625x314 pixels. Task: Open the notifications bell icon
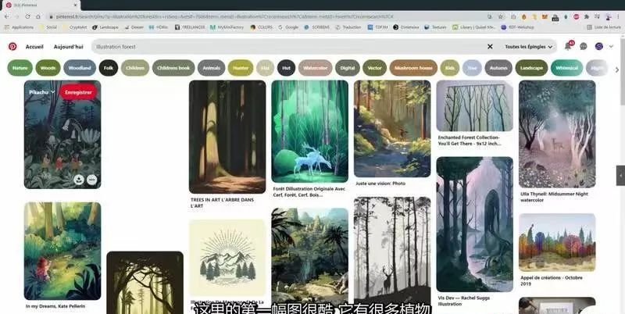coord(568,47)
